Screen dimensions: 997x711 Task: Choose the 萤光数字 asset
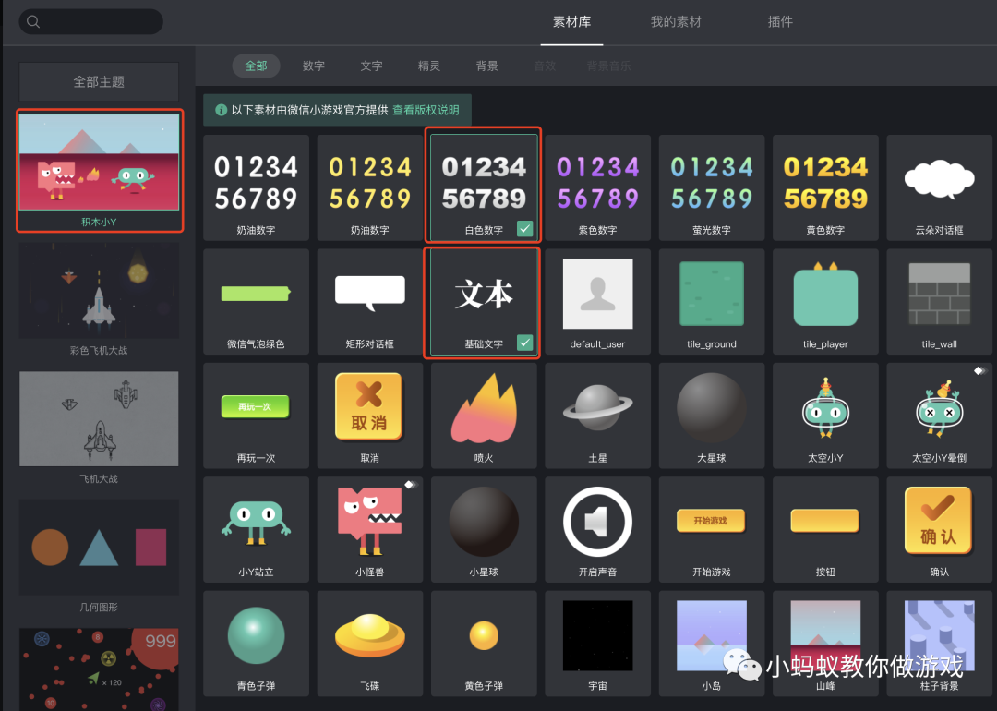712,187
